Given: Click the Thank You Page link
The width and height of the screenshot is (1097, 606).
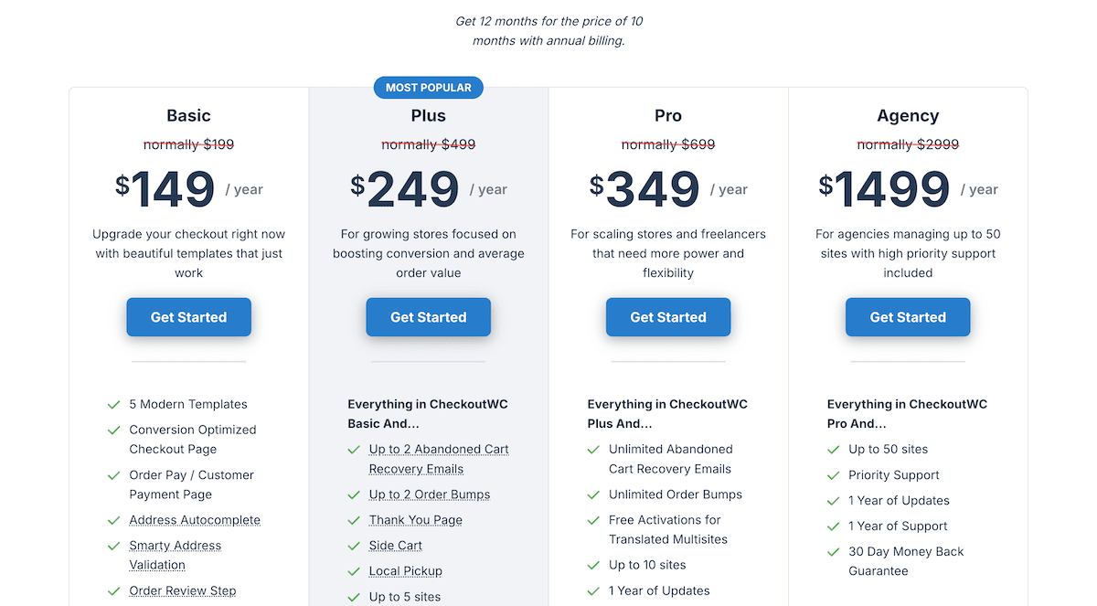Looking at the screenshot, I should (416, 520).
